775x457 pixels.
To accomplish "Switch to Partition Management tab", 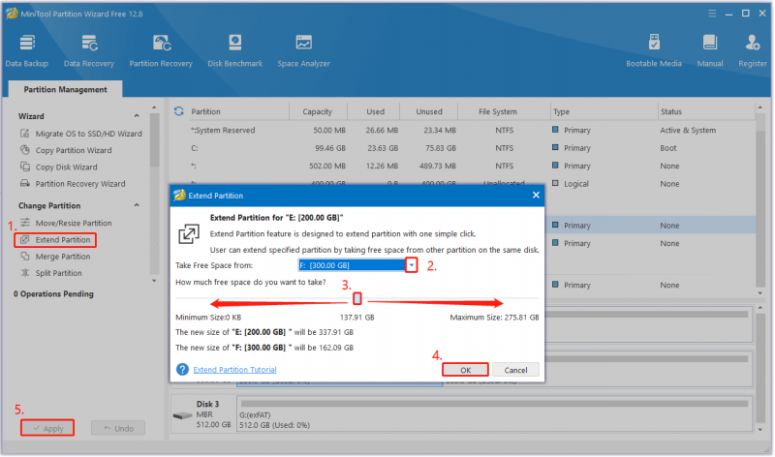I will [65, 89].
